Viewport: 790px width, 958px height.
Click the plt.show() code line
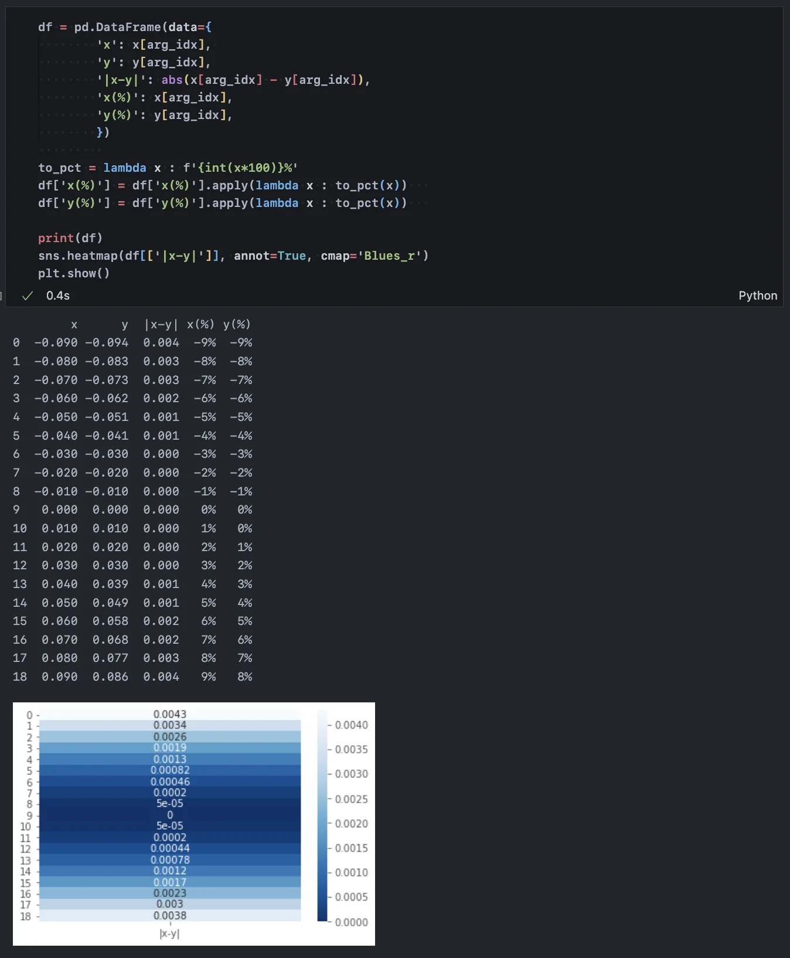pyautogui.click(x=74, y=273)
